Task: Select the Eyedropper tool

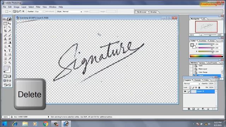Action: tap(10, 59)
